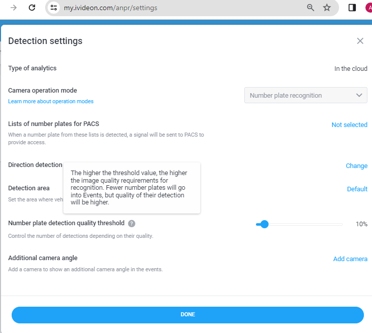The image size is (372, 333).
Task: Open the profile avatar in browser toolbar
Action: pyautogui.click(x=369, y=8)
